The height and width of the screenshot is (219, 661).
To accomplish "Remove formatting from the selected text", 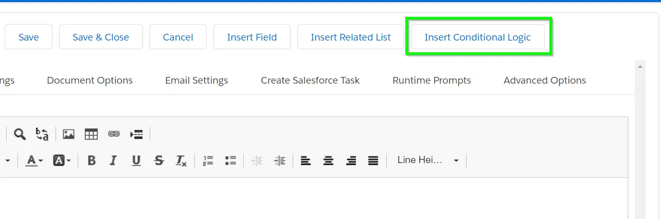I will pos(181,161).
